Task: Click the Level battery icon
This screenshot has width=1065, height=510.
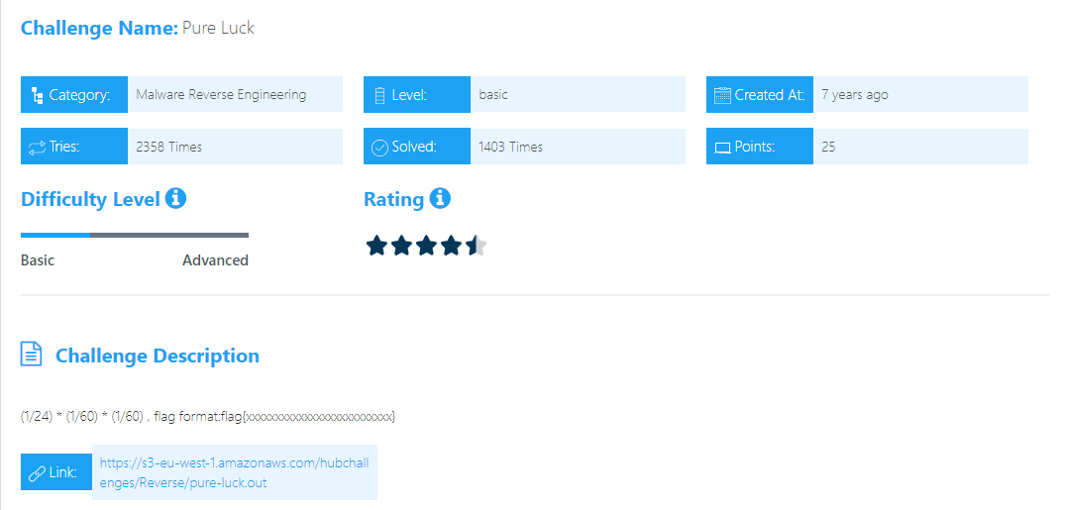Action: click(x=379, y=96)
